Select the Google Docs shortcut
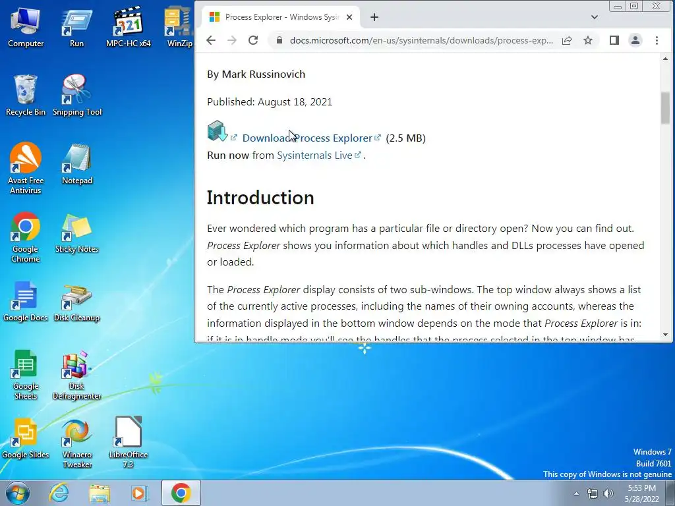 26,301
